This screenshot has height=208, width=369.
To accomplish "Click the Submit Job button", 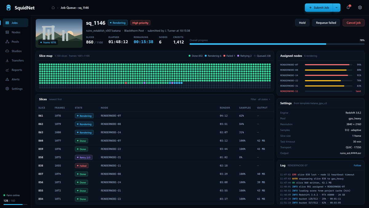I will (319, 8).
